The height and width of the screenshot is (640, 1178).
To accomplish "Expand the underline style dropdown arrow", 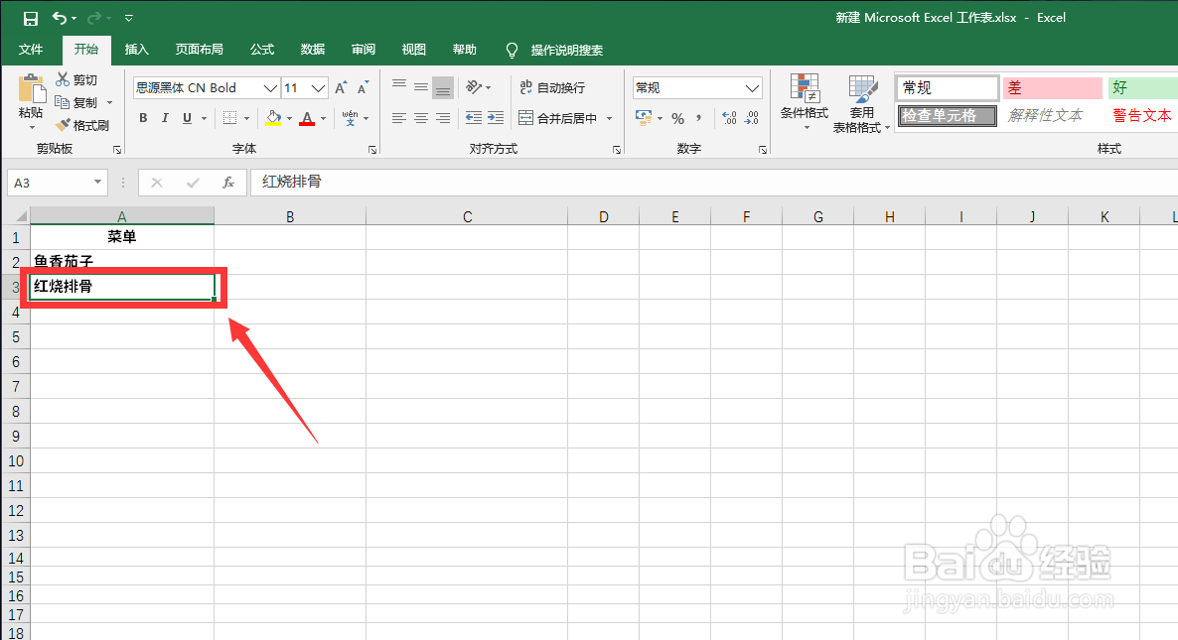I will click(204, 118).
